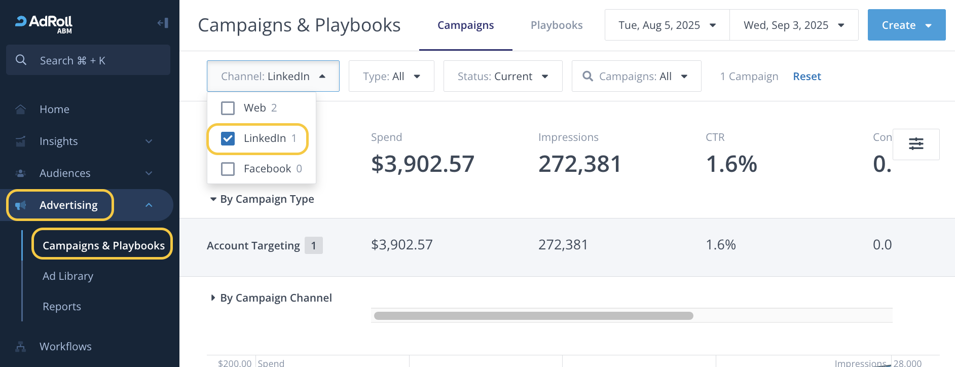
Task: Click the CTR column header
Action: point(715,137)
